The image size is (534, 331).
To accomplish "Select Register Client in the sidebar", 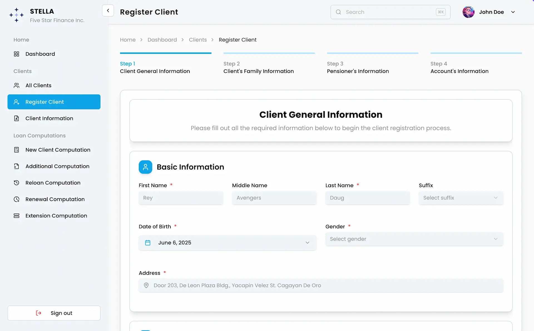I will [54, 102].
